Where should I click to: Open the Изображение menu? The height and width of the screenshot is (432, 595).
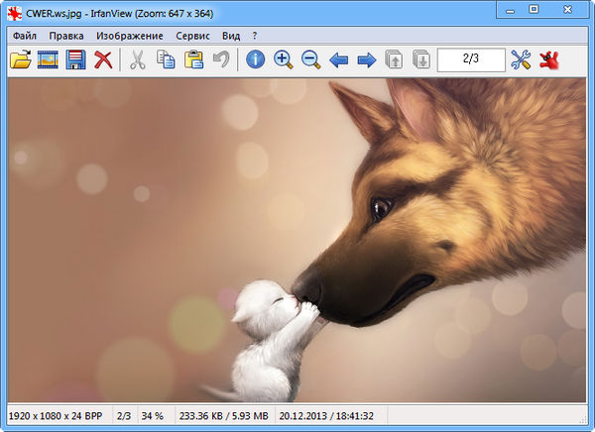130,36
